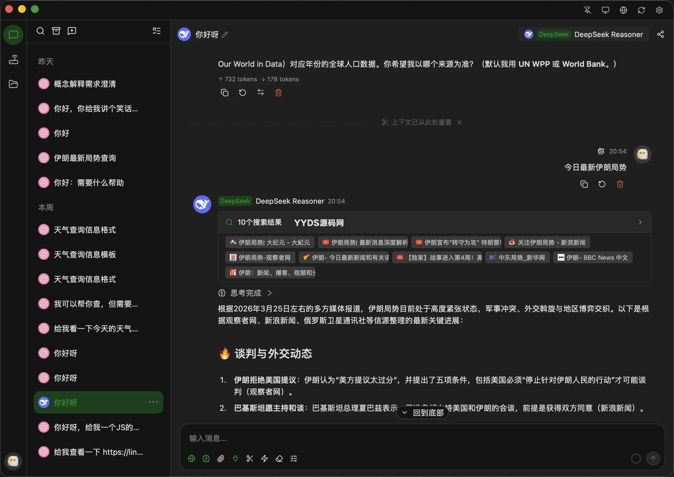This screenshot has height=477, width=674.
Task: Click the globe language icon in title bar
Action: tap(623, 10)
